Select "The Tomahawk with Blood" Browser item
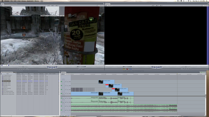 point(8,91)
